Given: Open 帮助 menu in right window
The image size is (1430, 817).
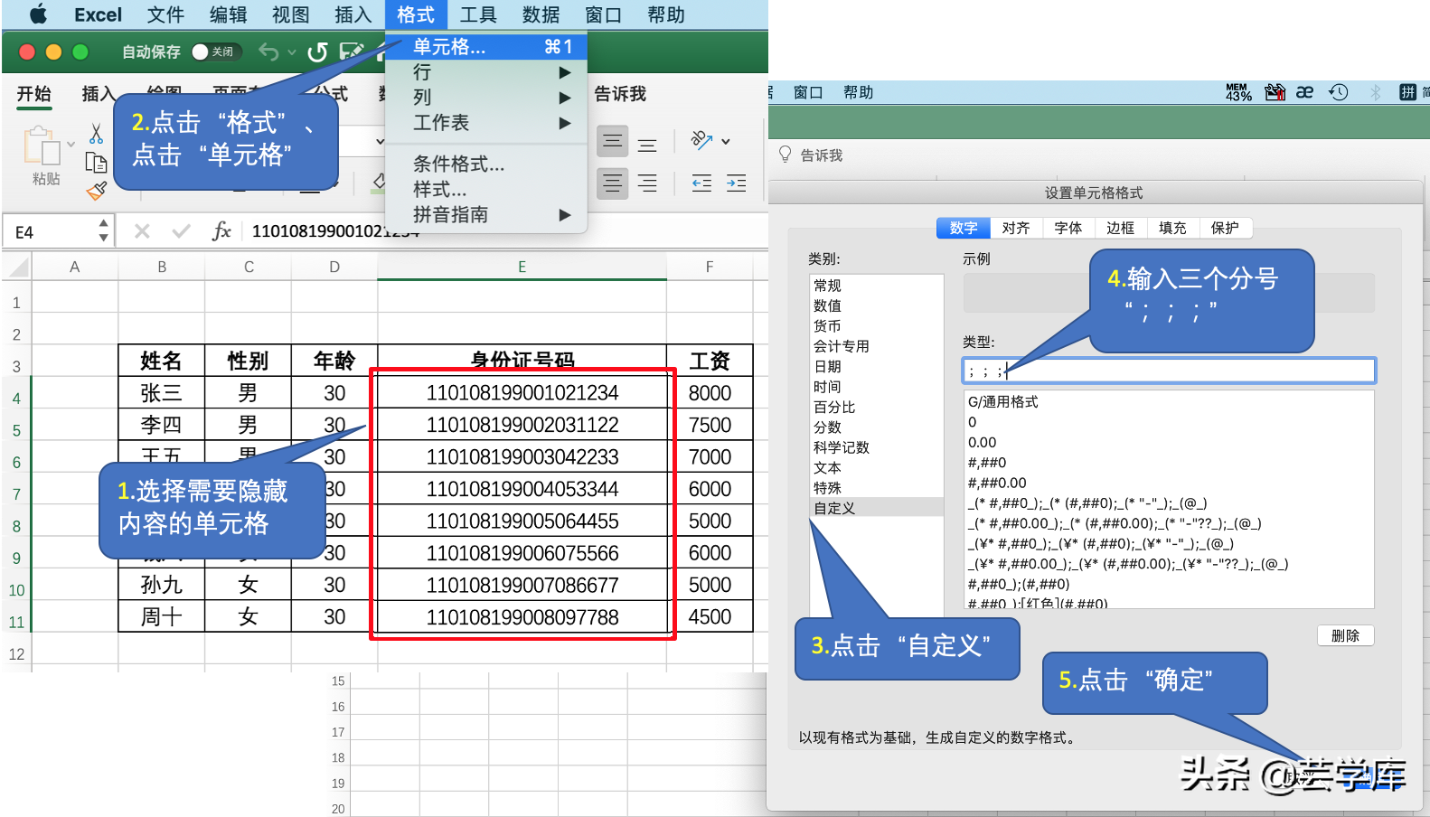Looking at the screenshot, I should 858,92.
